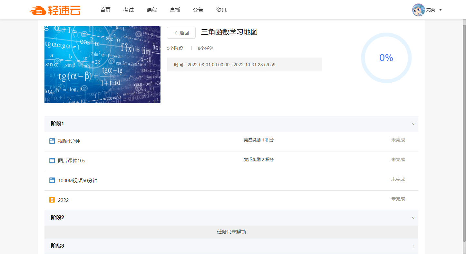The width and height of the screenshot is (466, 254).
Task: Click the 三角函数学习地图 title
Action: [229, 32]
